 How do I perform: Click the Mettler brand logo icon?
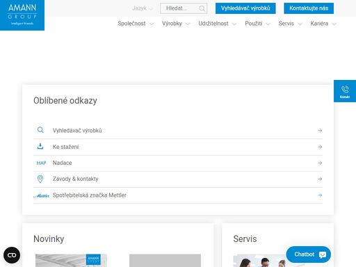(41, 196)
